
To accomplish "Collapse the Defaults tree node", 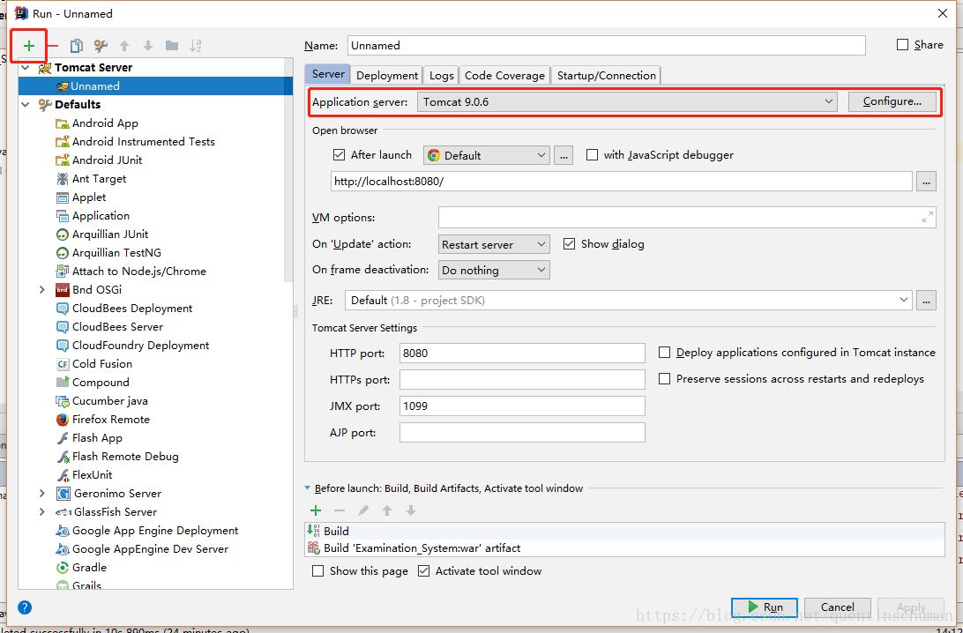I will pos(26,104).
